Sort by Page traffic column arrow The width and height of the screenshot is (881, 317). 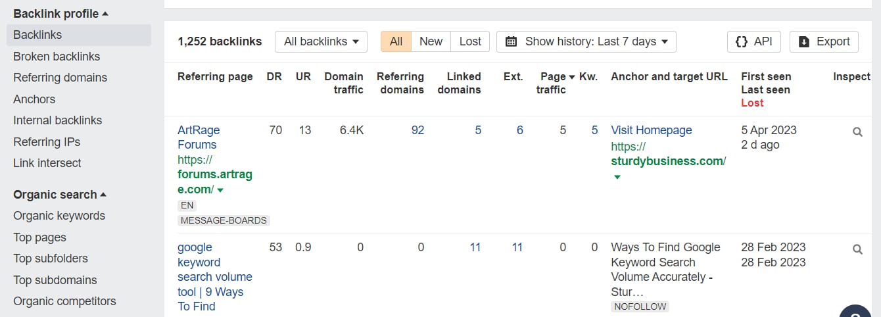click(x=571, y=77)
